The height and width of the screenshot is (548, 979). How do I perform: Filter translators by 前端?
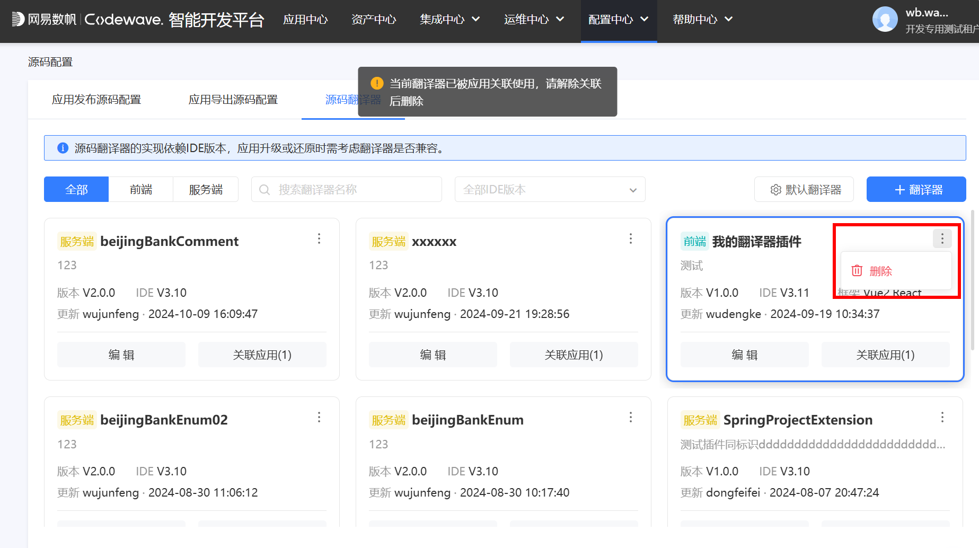[141, 190]
